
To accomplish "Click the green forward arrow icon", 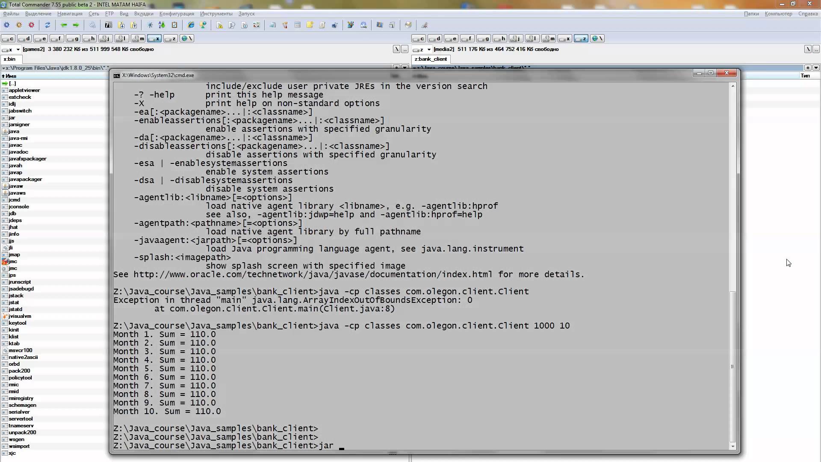I will 76,25.
